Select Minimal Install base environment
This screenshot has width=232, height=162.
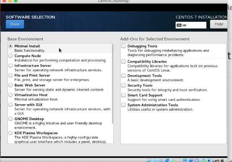point(10,46)
